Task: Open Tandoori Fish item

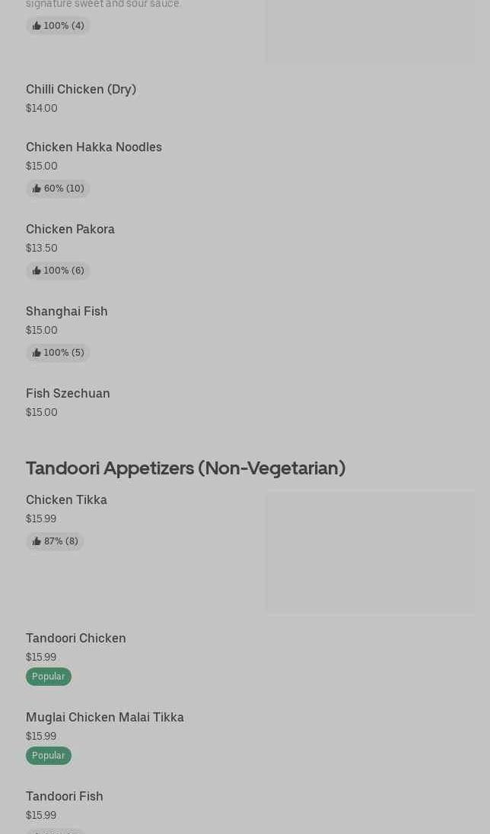Action: point(65,796)
